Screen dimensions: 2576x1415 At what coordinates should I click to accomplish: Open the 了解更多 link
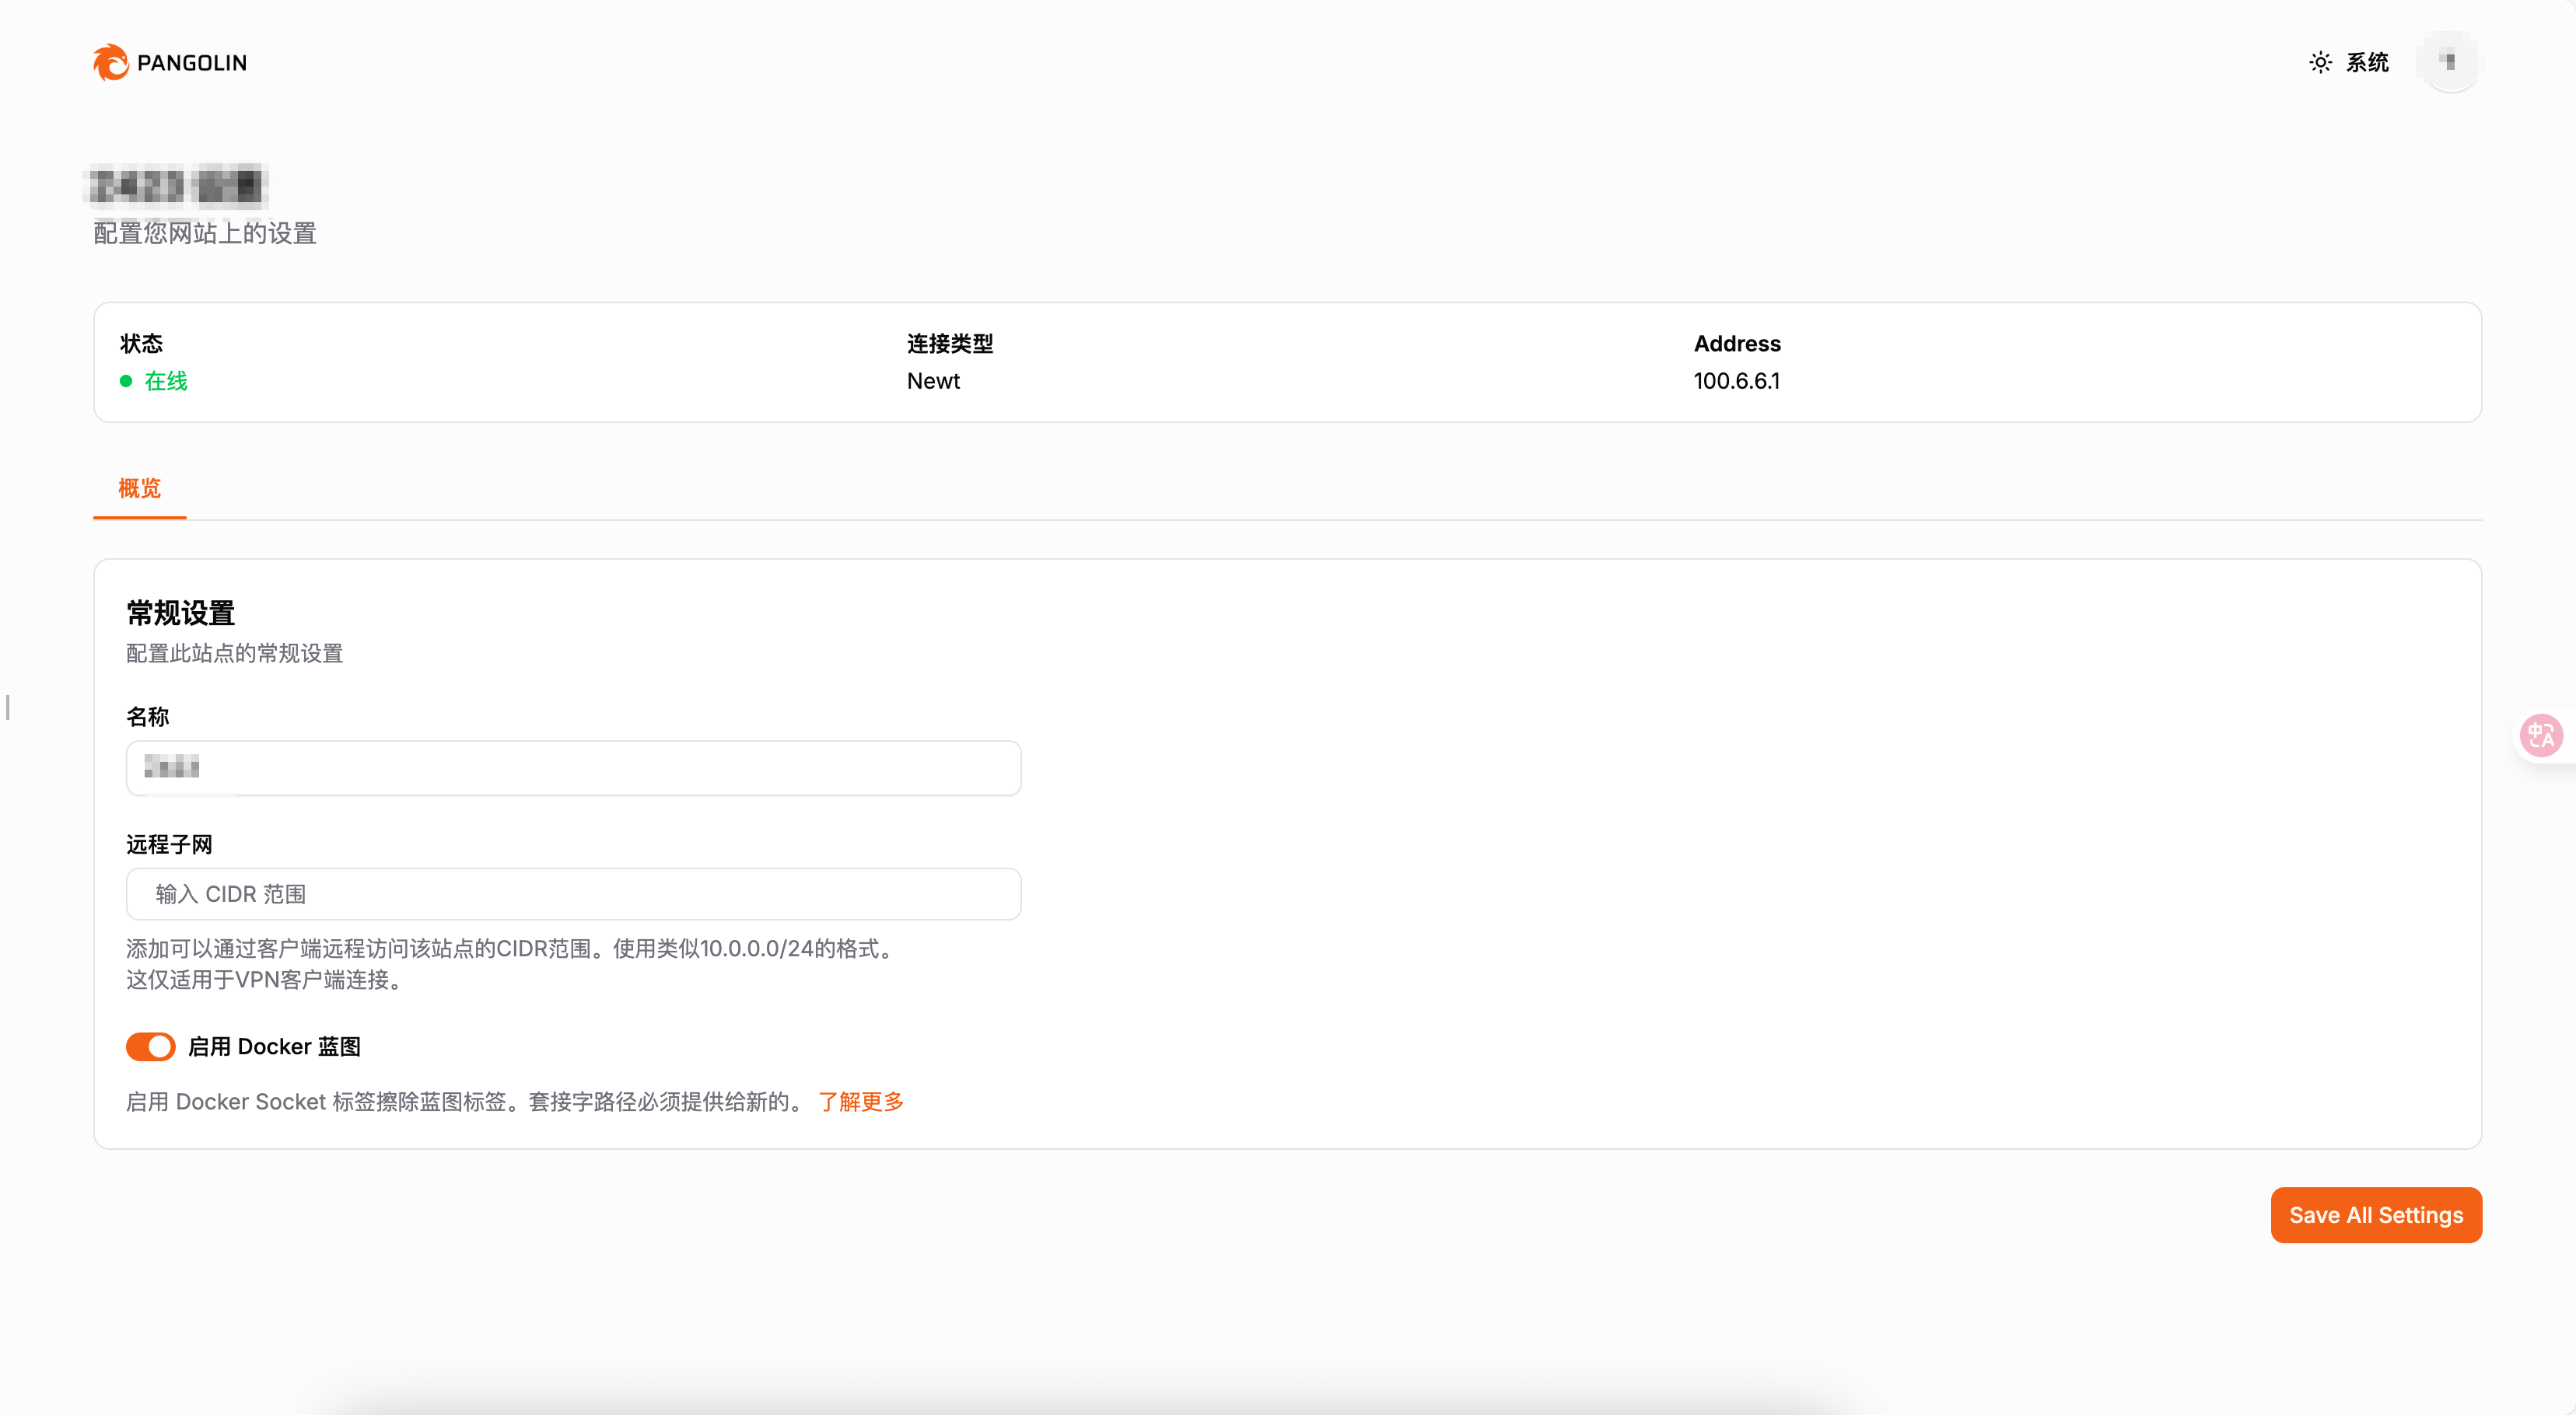pos(861,1101)
